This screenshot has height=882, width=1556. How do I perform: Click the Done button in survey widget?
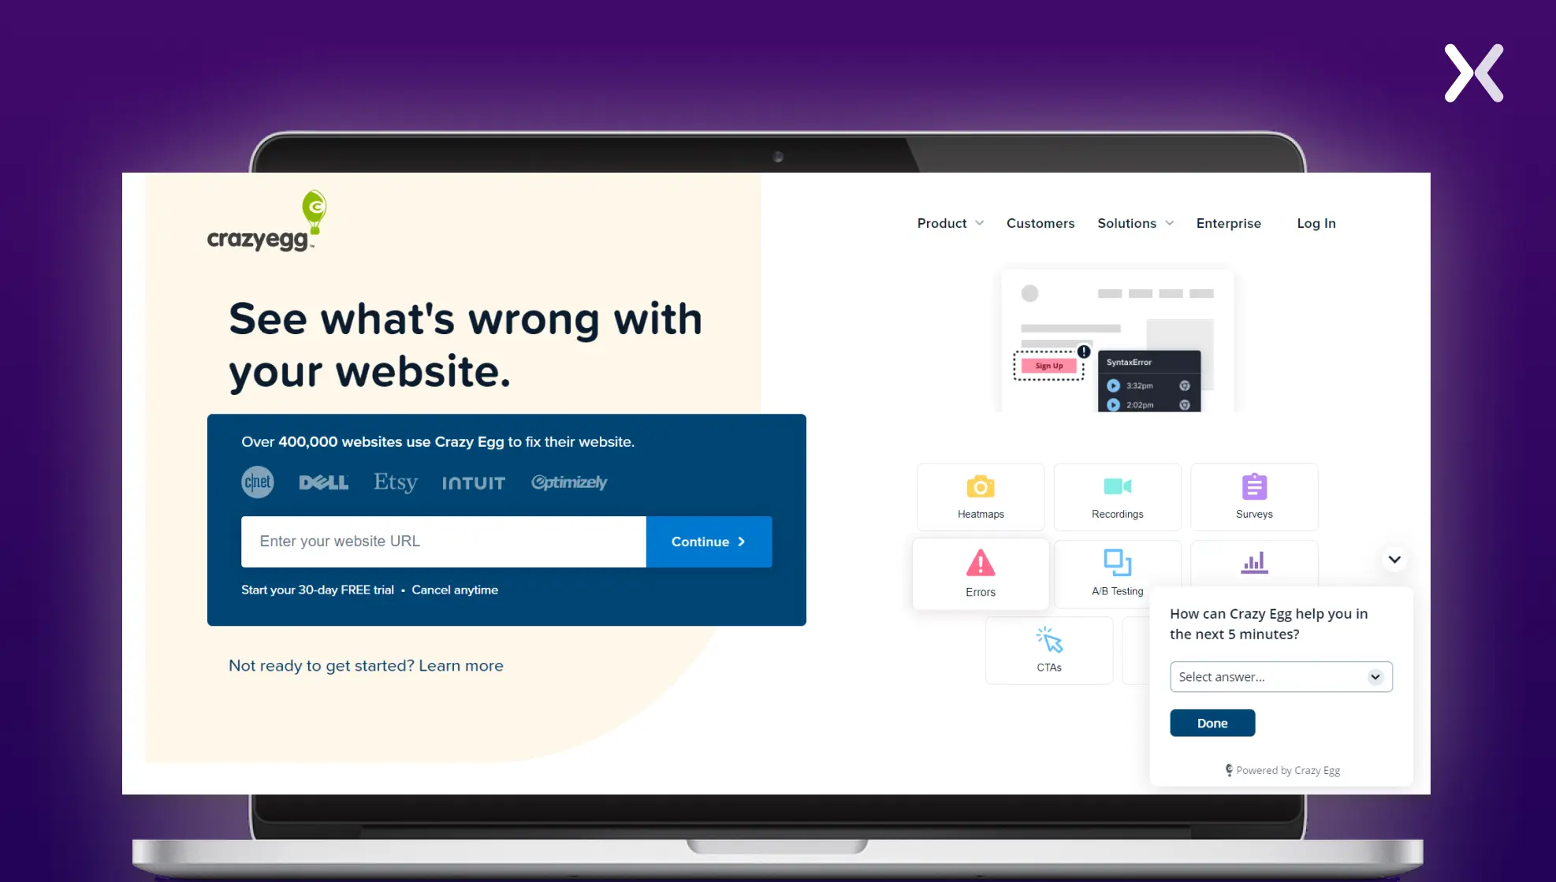tap(1211, 722)
